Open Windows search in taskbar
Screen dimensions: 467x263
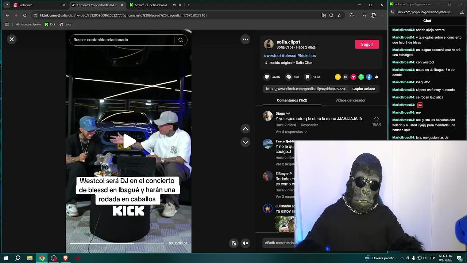18,258
